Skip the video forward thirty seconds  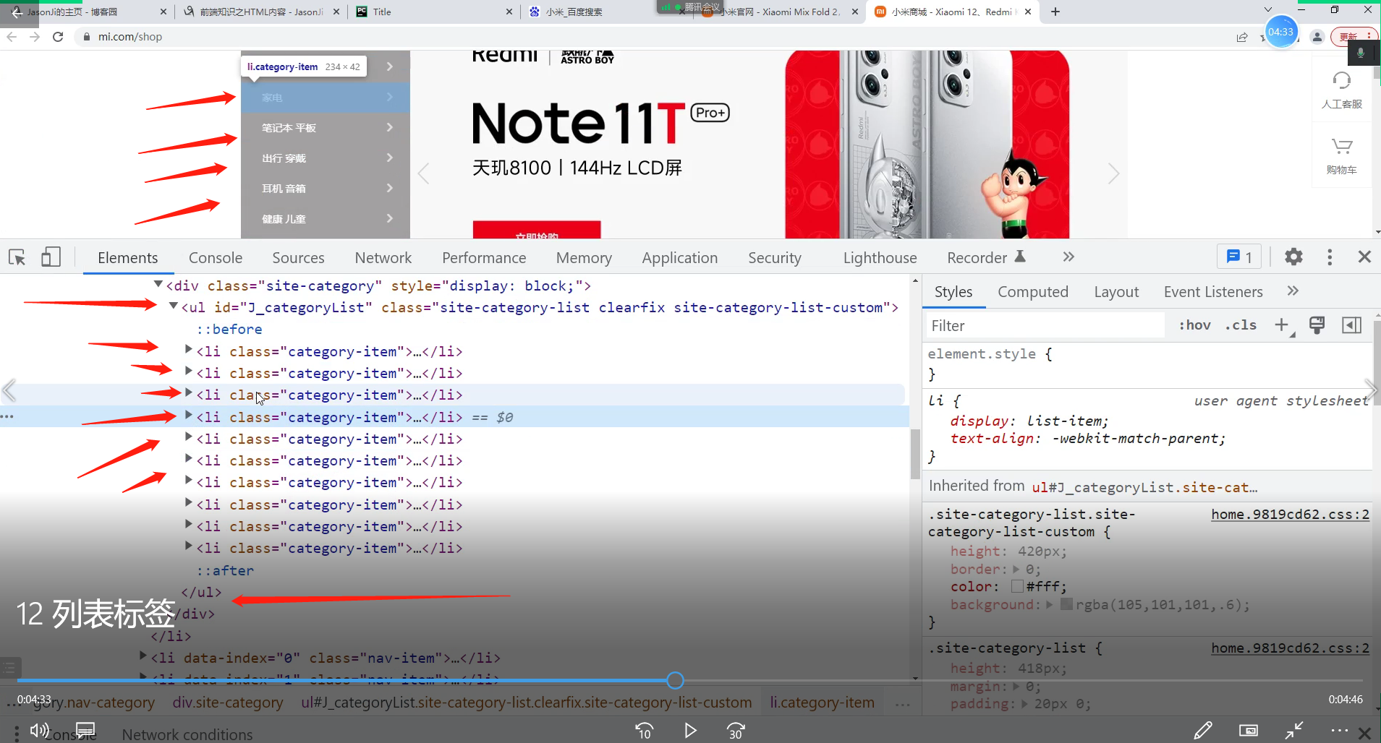(x=736, y=731)
